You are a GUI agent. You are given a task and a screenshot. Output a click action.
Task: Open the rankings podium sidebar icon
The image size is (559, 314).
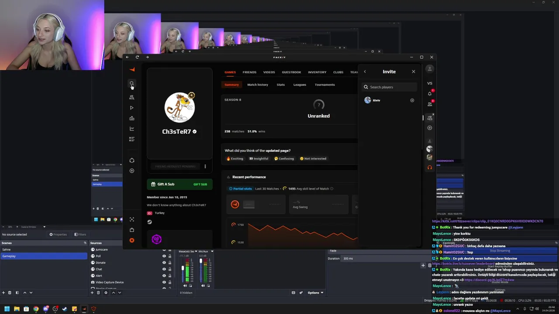click(131, 118)
